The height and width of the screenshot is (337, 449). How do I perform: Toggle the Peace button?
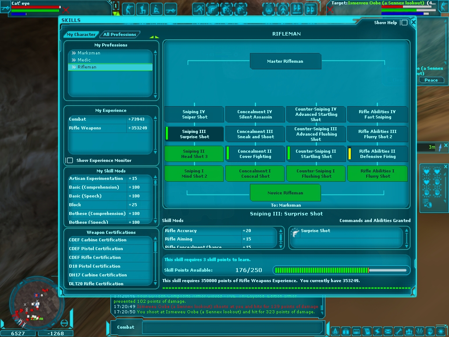431,80
